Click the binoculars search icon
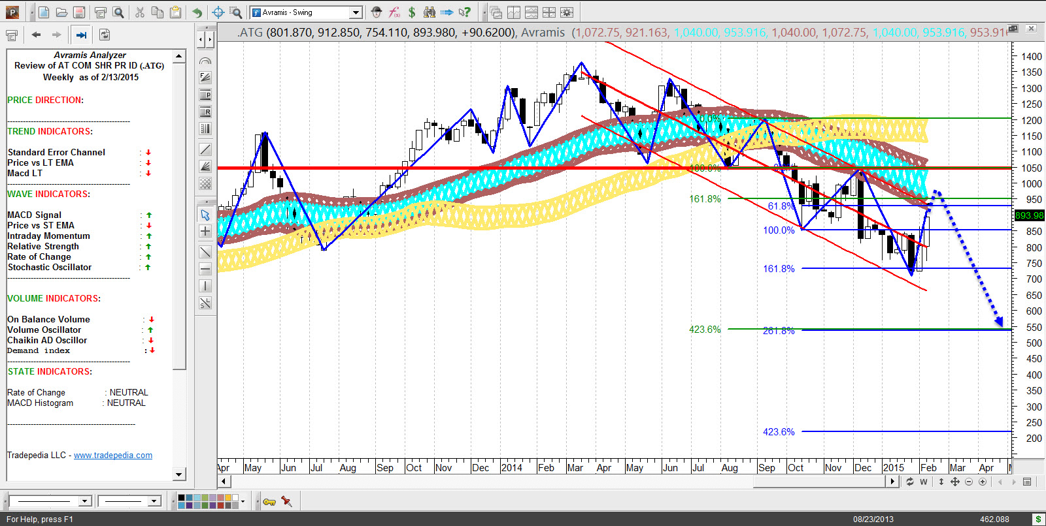The image size is (1046, 526). click(430, 12)
